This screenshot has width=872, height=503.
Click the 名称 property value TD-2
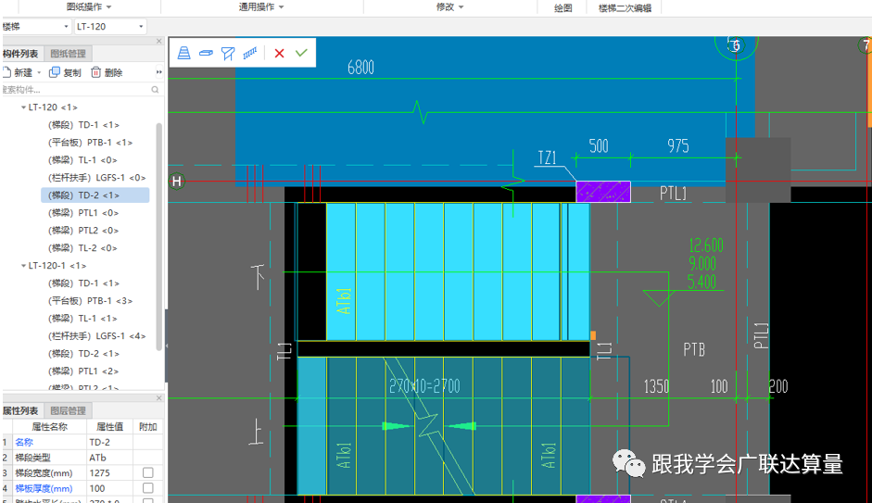pyautogui.click(x=109, y=442)
